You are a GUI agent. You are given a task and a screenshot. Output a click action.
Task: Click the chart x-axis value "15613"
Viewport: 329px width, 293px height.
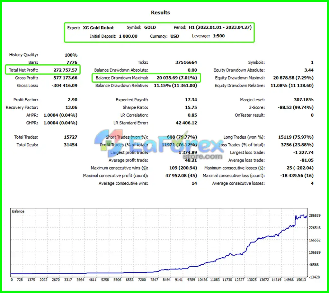pos(301,280)
